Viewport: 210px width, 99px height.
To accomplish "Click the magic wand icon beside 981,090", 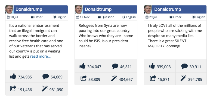I will click(x=45, y=88).
